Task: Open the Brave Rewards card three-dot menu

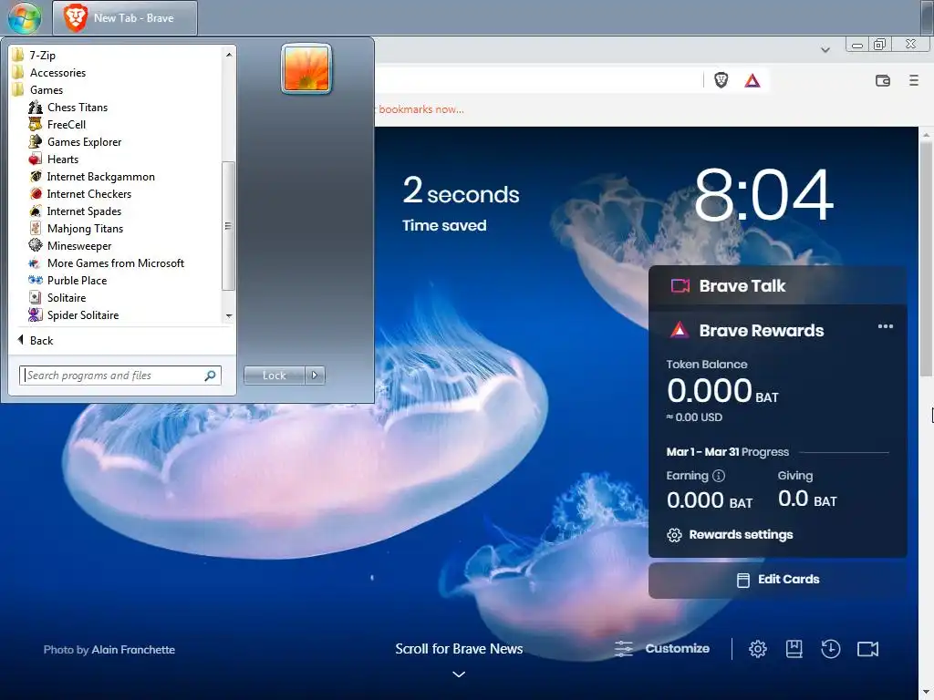Action: [885, 326]
